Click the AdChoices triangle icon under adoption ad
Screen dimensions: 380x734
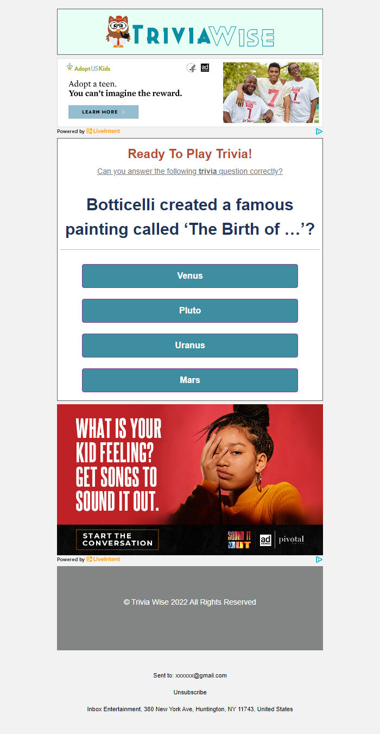click(319, 131)
